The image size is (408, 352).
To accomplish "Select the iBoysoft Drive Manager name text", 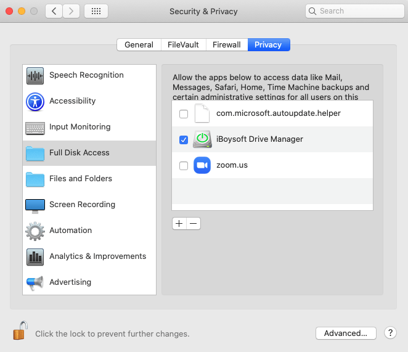I will (259, 139).
